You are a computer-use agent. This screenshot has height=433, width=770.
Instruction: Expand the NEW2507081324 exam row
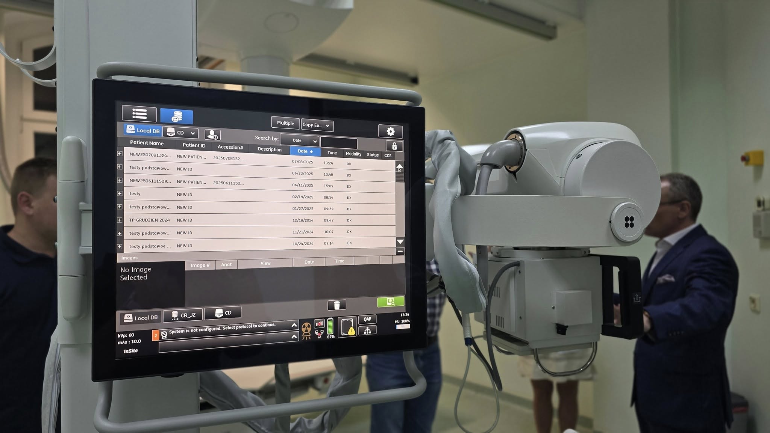(120, 154)
